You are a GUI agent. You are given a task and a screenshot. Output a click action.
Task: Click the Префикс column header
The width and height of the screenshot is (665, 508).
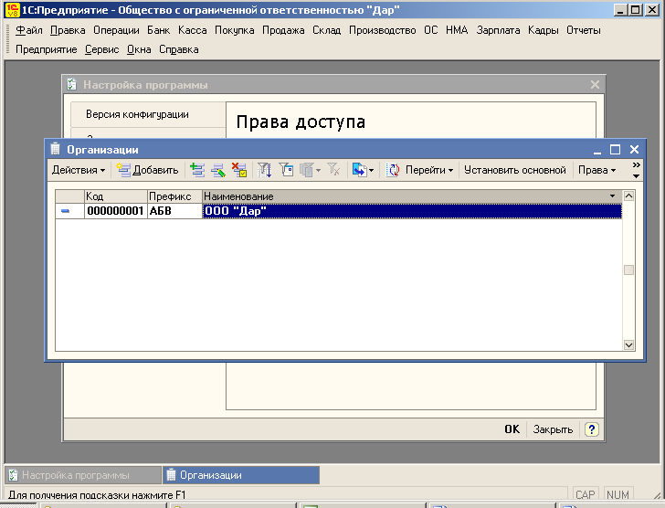(x=174, y=196)
